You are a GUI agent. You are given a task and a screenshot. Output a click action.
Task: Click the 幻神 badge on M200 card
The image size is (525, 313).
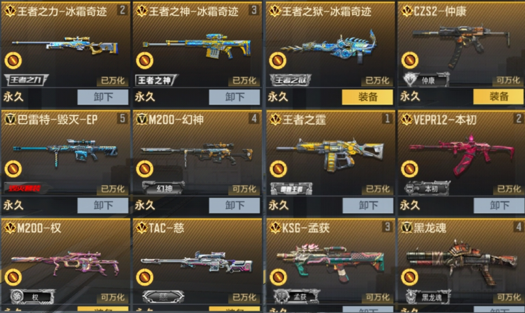coord(163,189)
